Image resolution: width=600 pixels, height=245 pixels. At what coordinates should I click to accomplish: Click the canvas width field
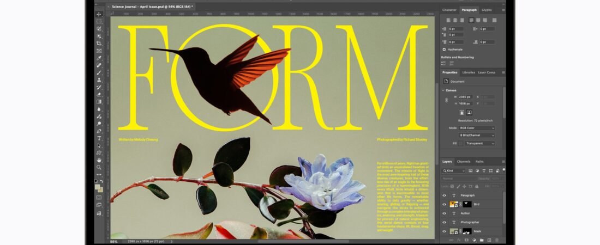(x=465, y=97)
